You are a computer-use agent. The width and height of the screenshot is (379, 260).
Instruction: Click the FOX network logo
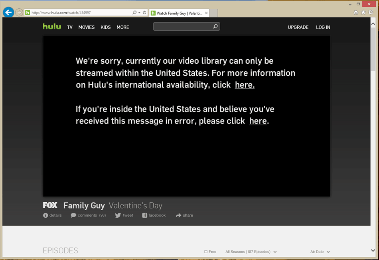50,205
